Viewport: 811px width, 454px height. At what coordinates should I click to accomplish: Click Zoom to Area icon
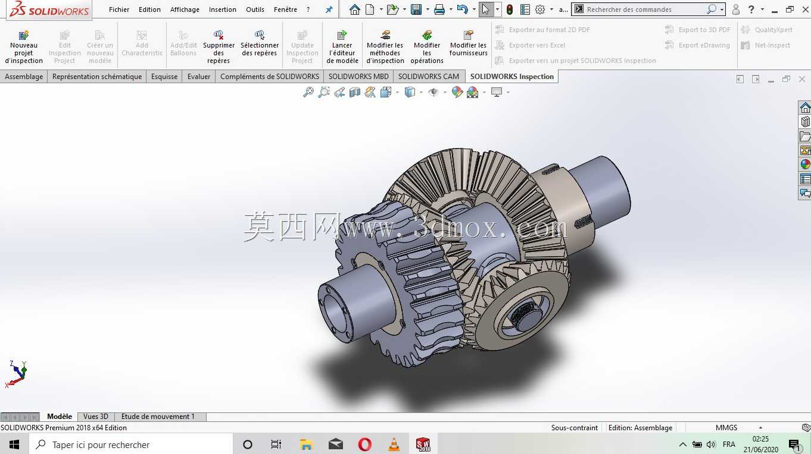(x=324, y=92)
